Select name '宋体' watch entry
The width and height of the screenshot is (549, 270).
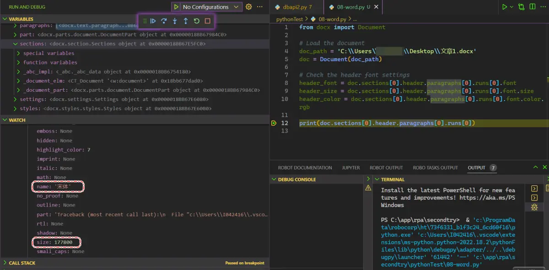(54, 186)
